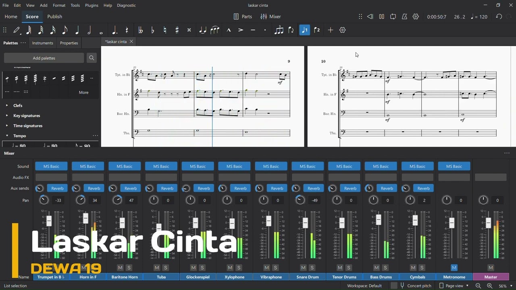516x290 pixels.
Task: Open the Tempo palette options menu
Action: point(95,136)
